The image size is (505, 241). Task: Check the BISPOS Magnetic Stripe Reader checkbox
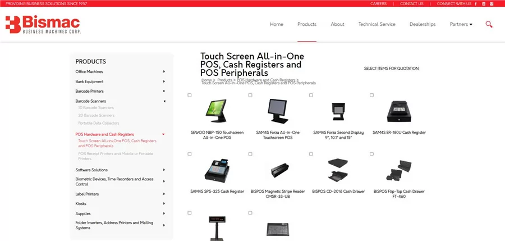click(x=250, y=154)
